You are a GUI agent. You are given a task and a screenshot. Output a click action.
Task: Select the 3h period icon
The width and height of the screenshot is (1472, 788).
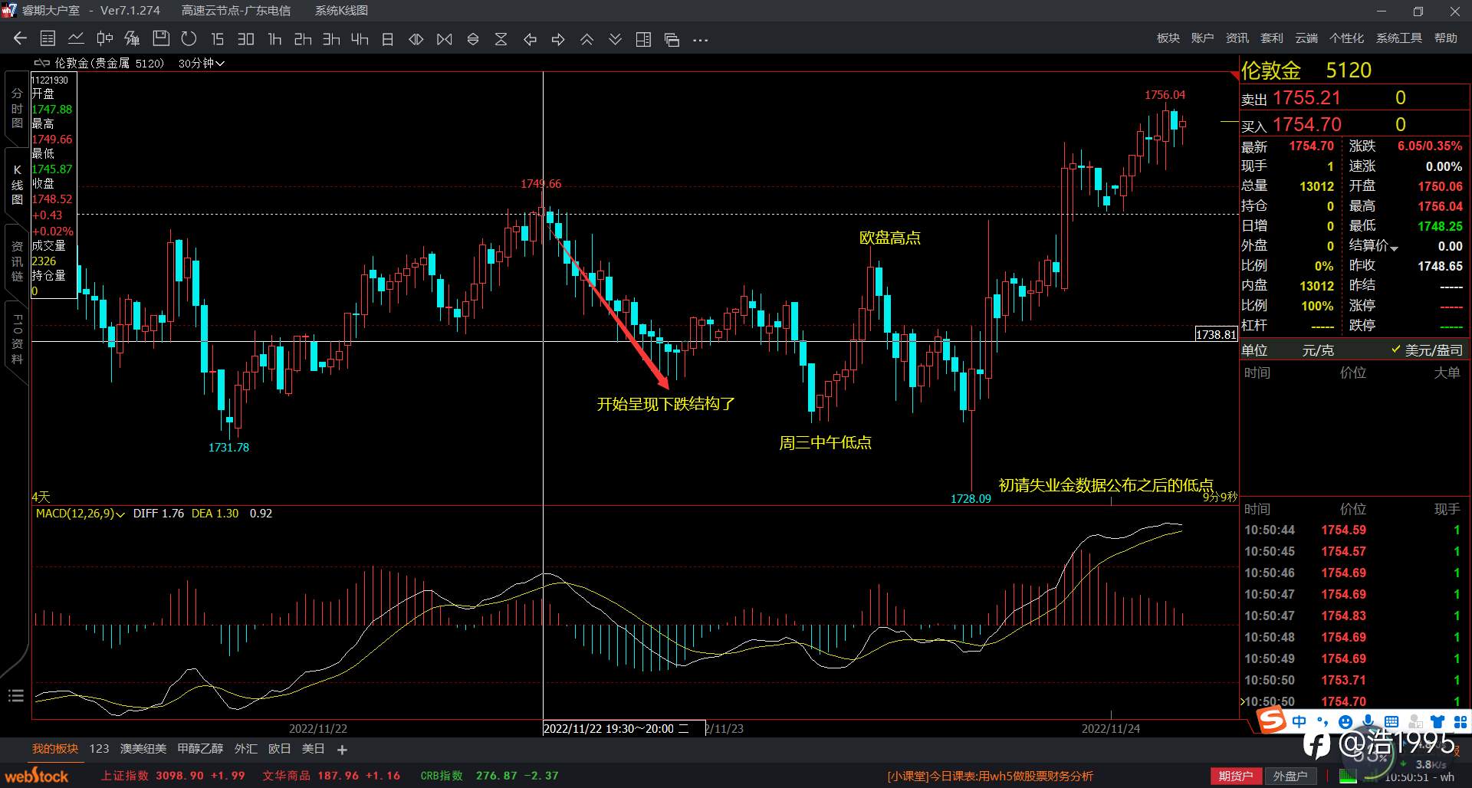331,38
